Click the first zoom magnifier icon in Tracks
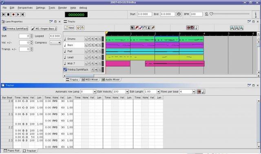This screenshot has height=154, width=261. click(232, 28)
